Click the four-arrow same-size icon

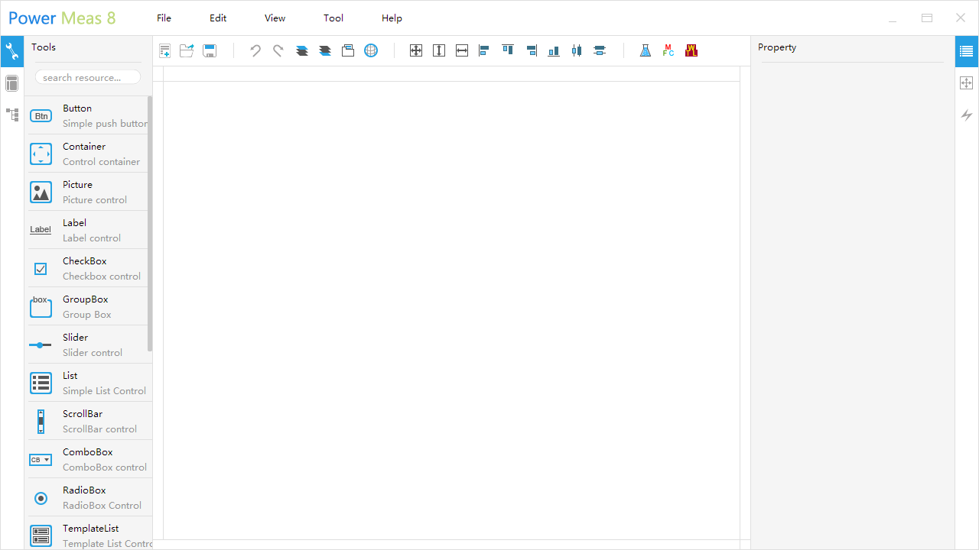pyautogui.click(x=416, y=51)
